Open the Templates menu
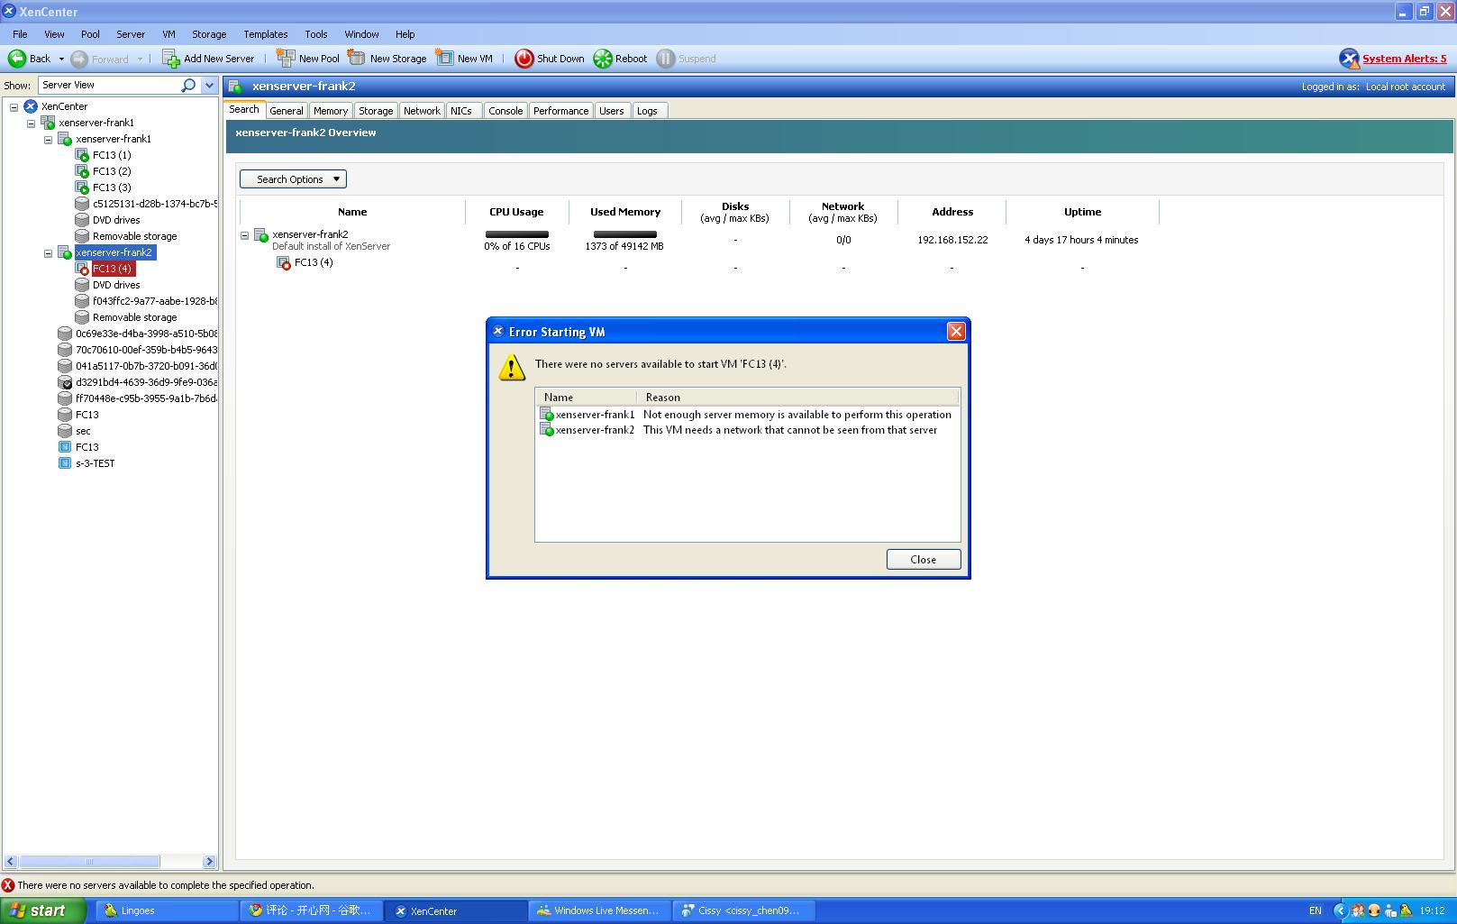This screenshot has width=1457, height=924. 265,34
